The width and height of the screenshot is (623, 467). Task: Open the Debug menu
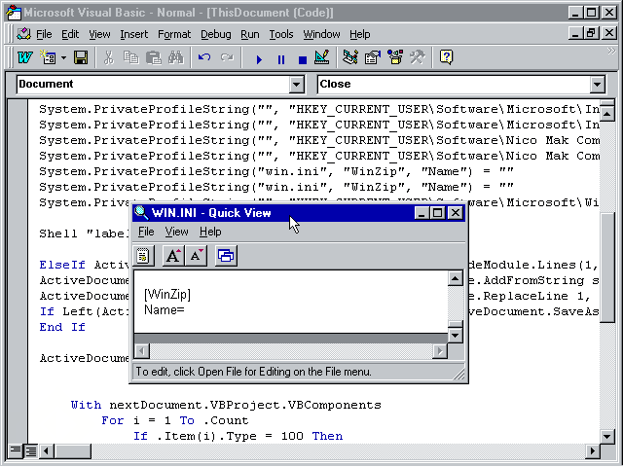tap(216, 35)
